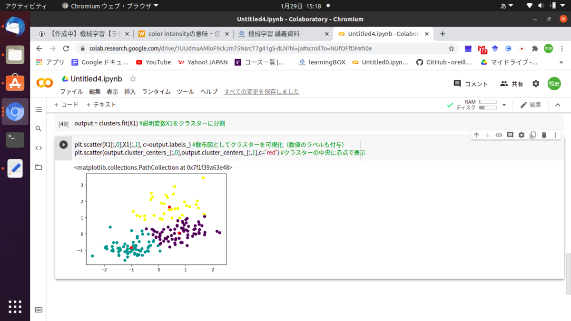Open Files from the Ubuntu dock
571x321 pixels.
[15, 55]
